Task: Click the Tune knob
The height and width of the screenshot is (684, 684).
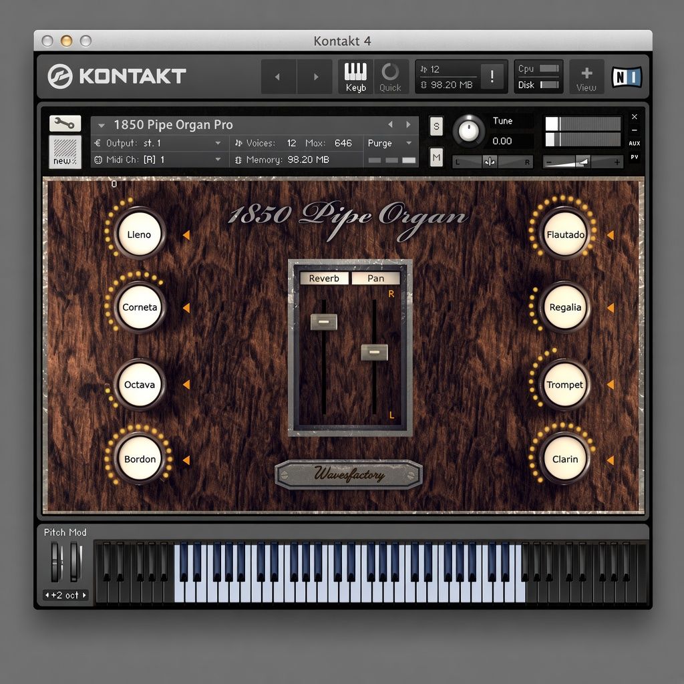Action: coord(468,130)
